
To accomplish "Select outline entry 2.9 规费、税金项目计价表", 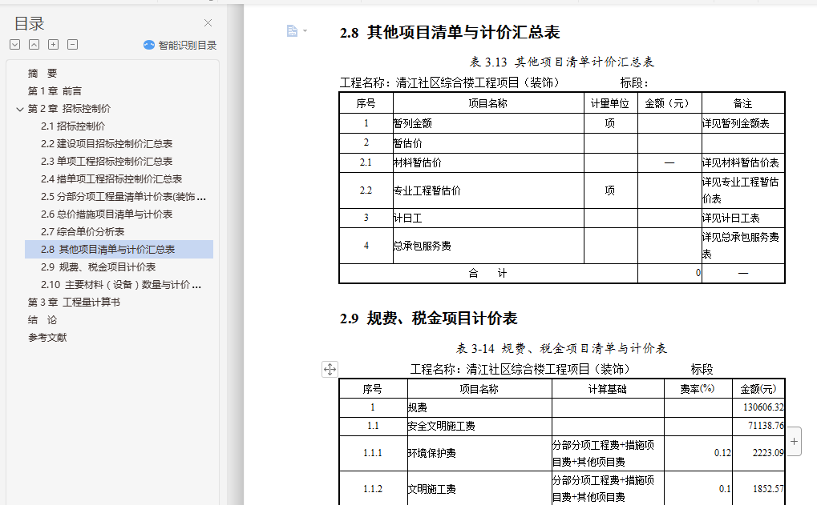I will point(98,267).
